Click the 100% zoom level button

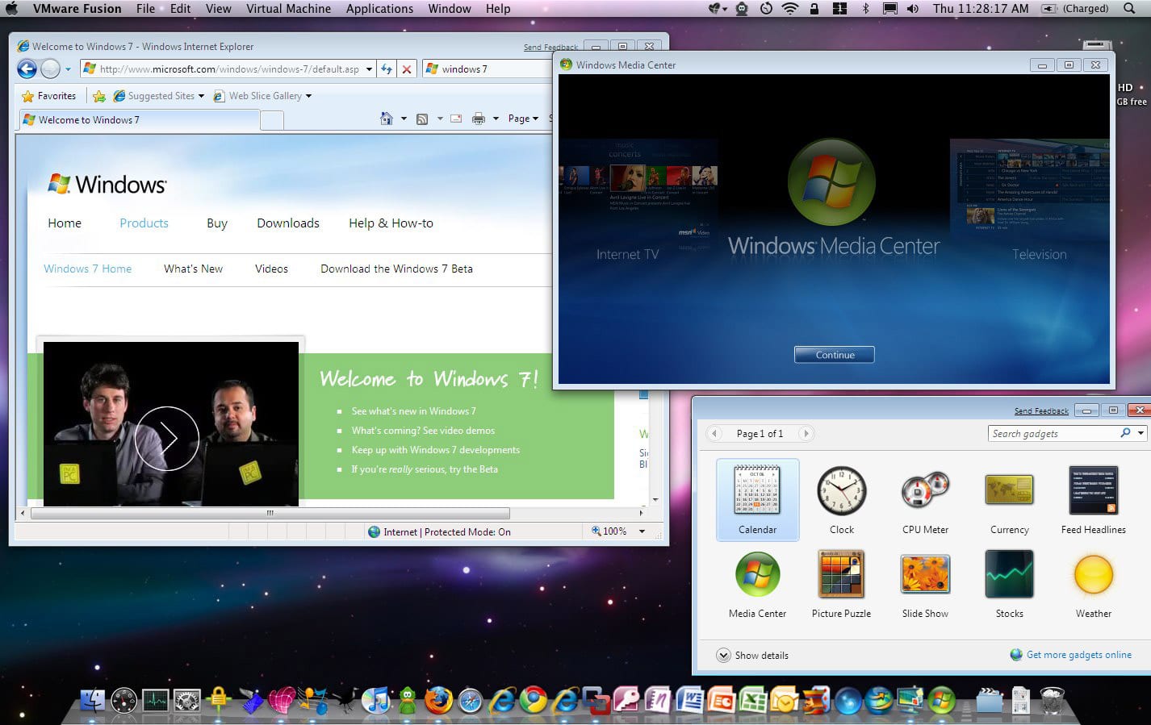pos(609,531)
